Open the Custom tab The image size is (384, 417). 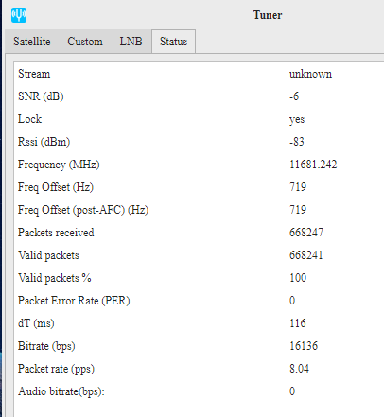[x=85, y=42]
